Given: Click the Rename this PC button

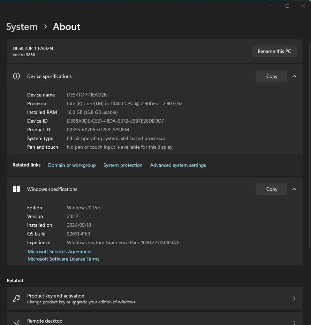Looking at the screenshot, I should point(274,51).
